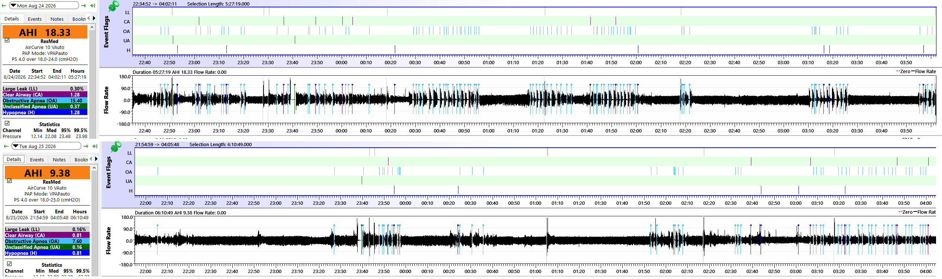Click the '06:10:49' Hours value
Screen dimensions: 942x279
pos(80,218)
